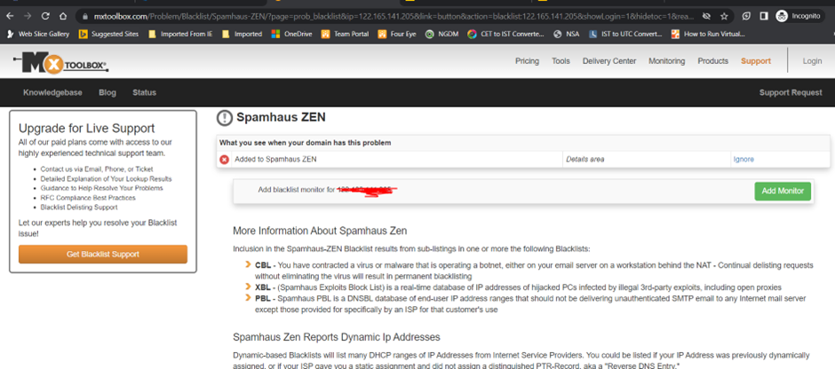Open the Imported From IE bookmarks folder
This screenshot has width=835, height=369.
tap(180, 34)
